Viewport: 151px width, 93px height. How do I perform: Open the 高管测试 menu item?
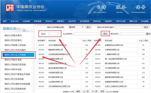tap(60, 21)
